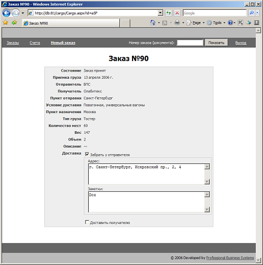Image resolution: width=263 pixels, height=265 pixels.
Task: Click the status value Заказ принят
Action: coord(95,70)
